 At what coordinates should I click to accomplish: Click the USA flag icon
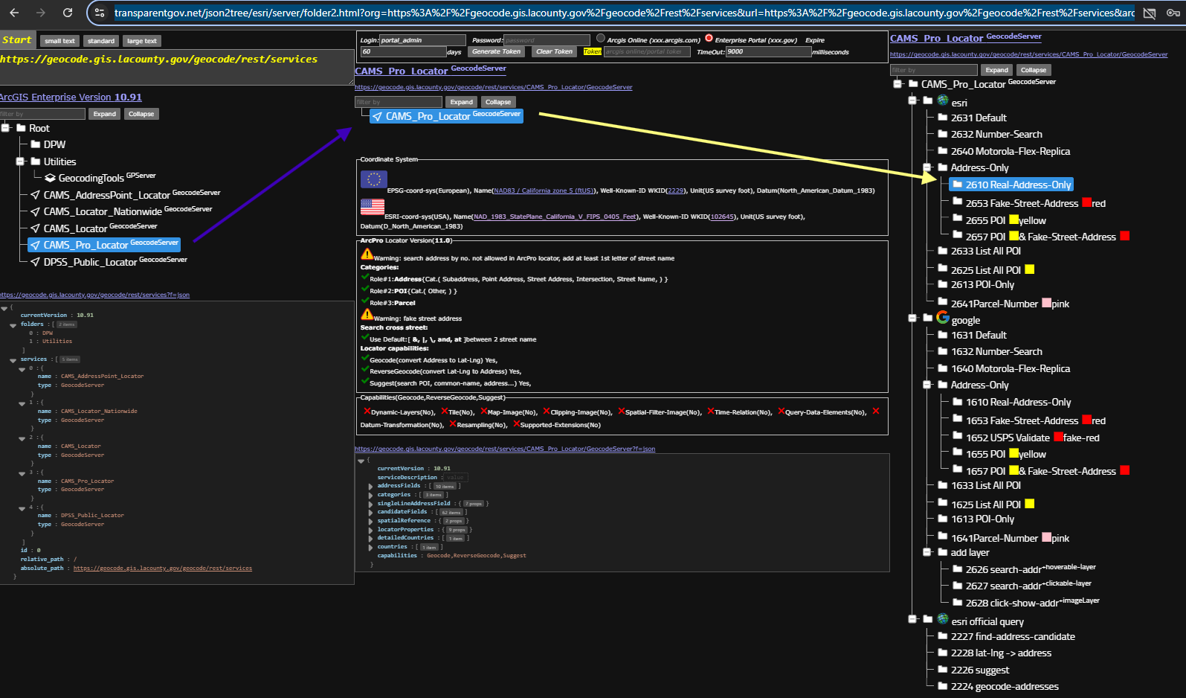tap(372, 207)
